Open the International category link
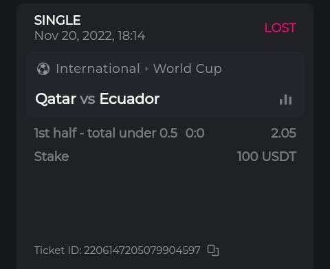This screenshot has width=330, height=269. click(x=98, y=69)
